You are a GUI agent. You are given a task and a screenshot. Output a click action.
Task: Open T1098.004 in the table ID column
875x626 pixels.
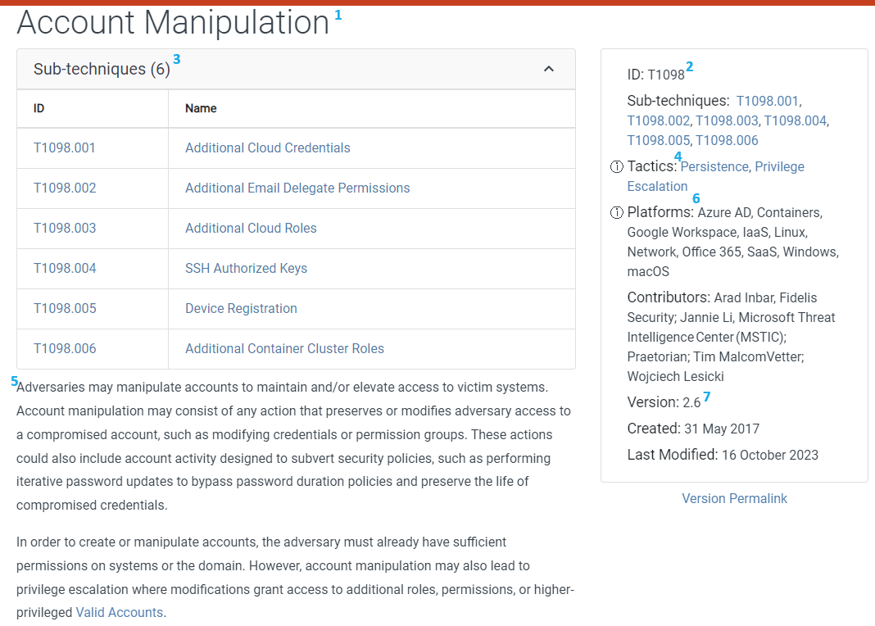pyautogui.click(x=65, y=269)
